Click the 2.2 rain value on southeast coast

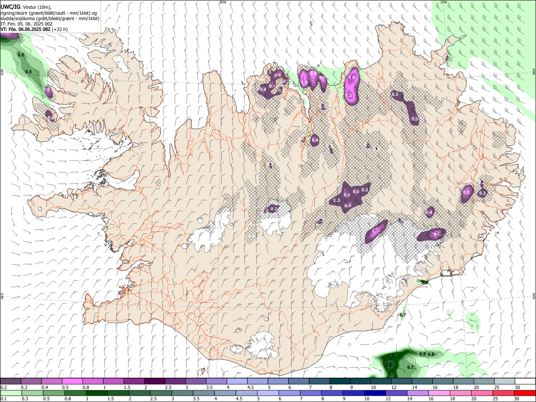(424, 283)
